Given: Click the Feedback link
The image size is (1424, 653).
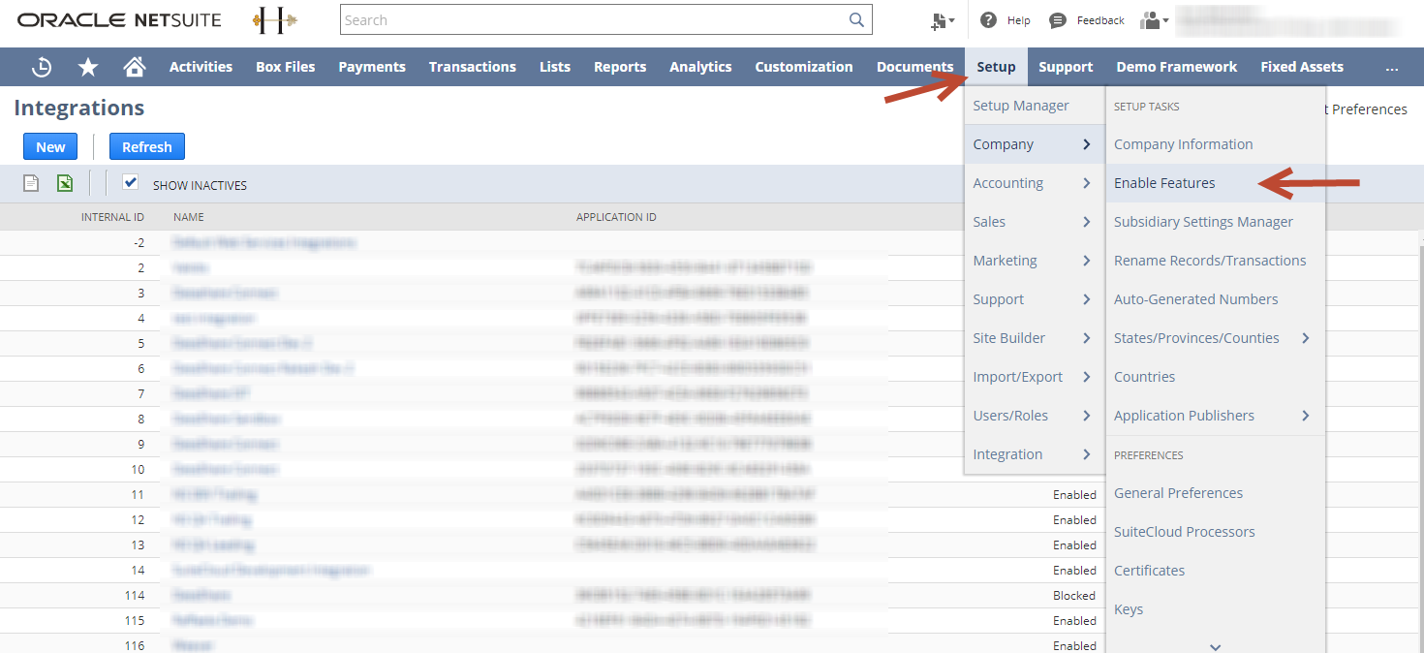Looking at the screenshot, I should pyautogui.click(x=1100, y=20).
